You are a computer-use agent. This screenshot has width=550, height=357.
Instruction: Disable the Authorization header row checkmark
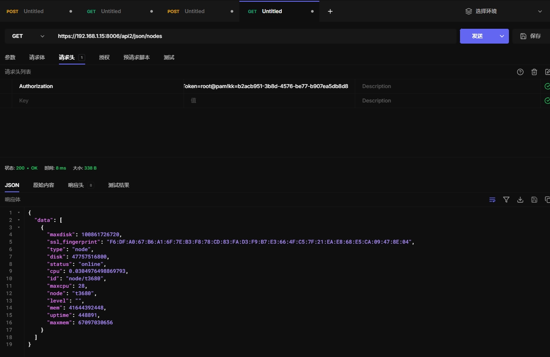(x=547, y=86)
